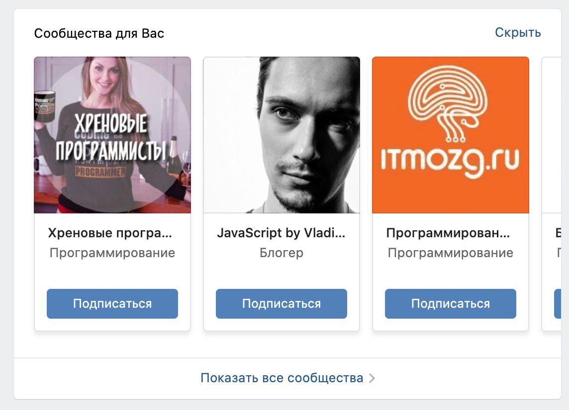Subscribe to the Хреновые программисты community
The image size is (569, 410).
click(112, 303)
